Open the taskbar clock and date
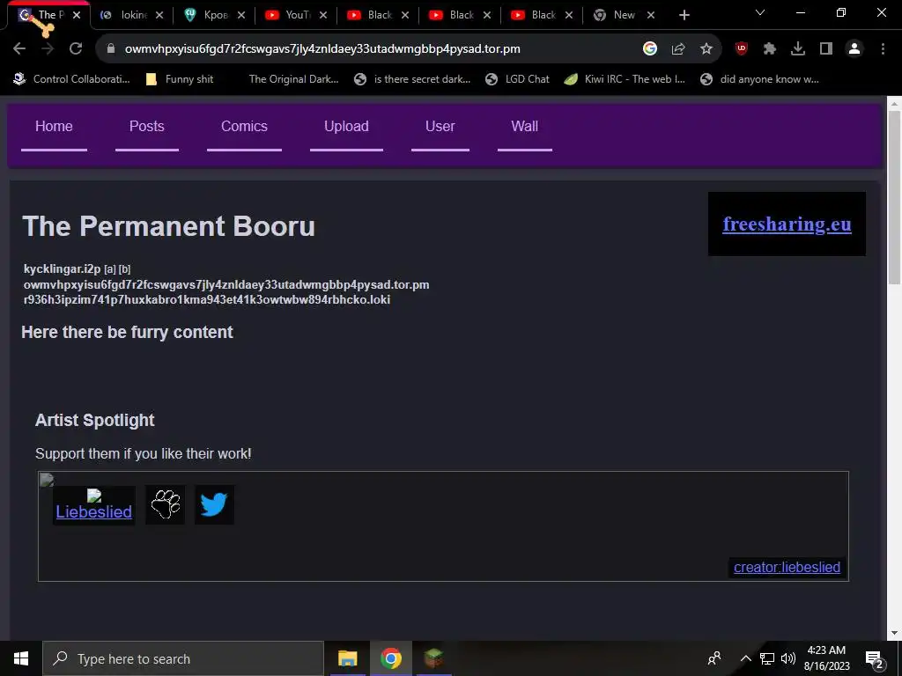 tap(826, 658)
